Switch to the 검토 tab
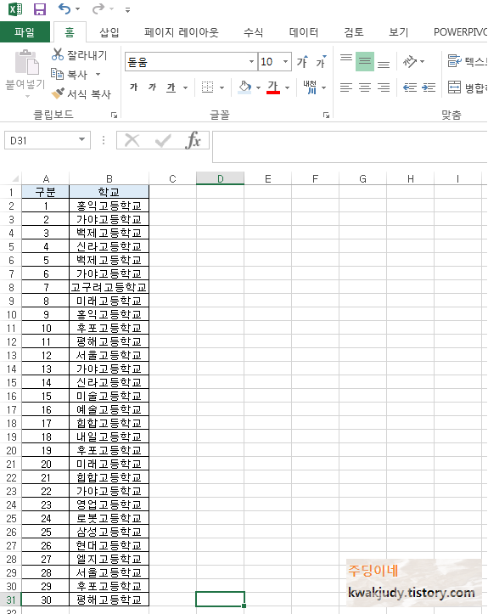 coord(354,32)
